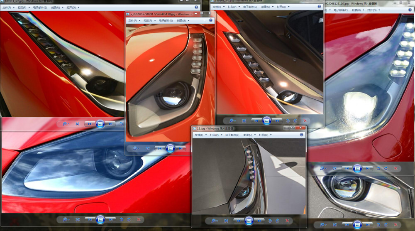
Task: Delete the photo in 13.jpg window
Action: pyautogui.click(x=287, y=221)
